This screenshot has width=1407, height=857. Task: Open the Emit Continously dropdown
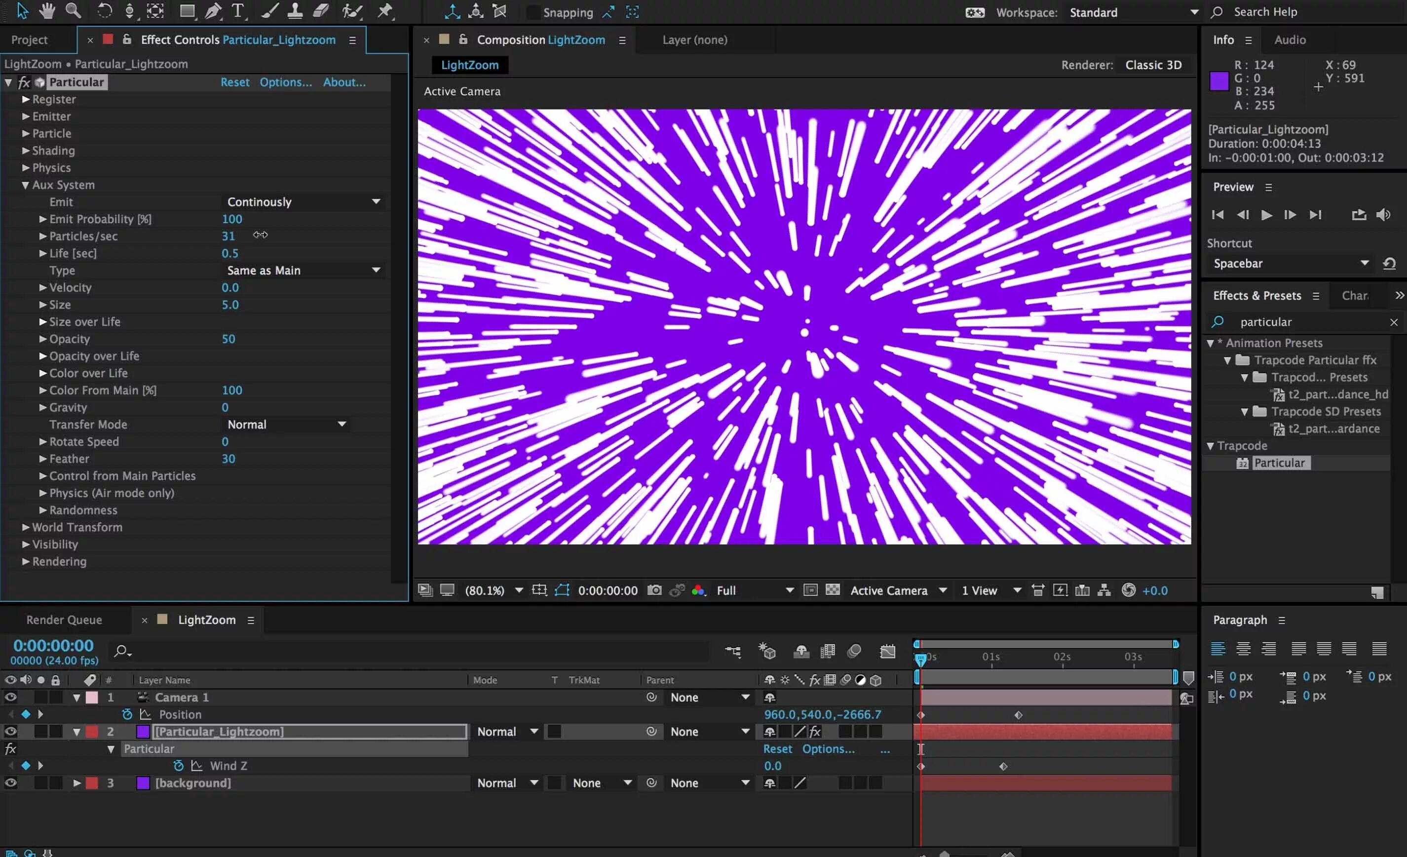[x=303, y=202]
